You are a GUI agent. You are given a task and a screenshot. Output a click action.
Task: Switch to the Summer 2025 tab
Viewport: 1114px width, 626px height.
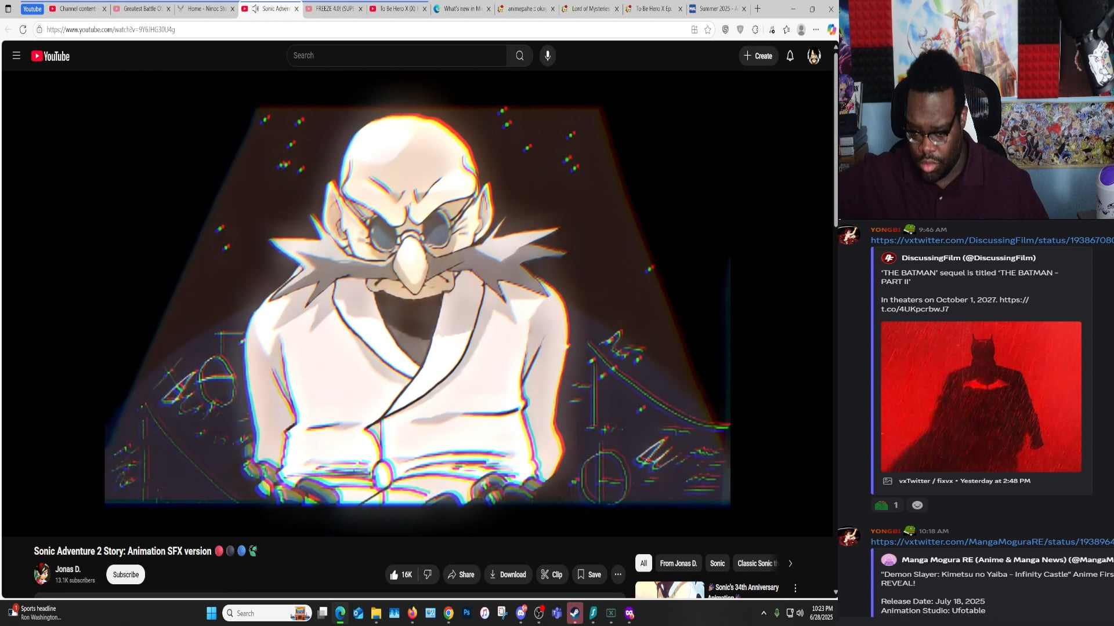coord(717,9)
